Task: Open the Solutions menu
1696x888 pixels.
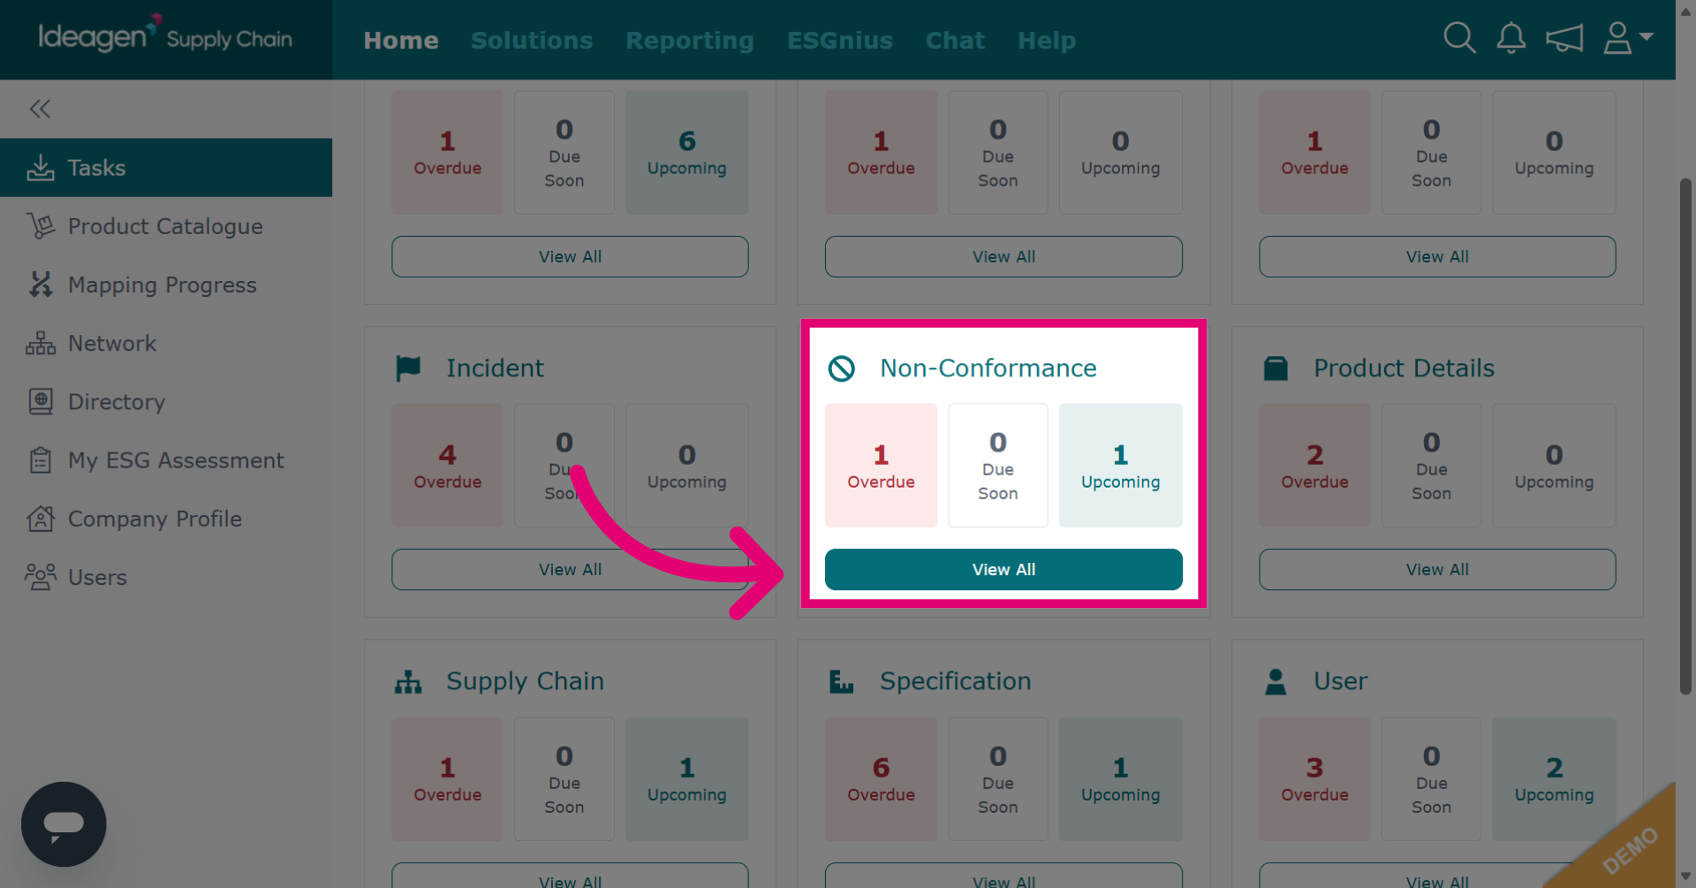Action: (532, 40)
